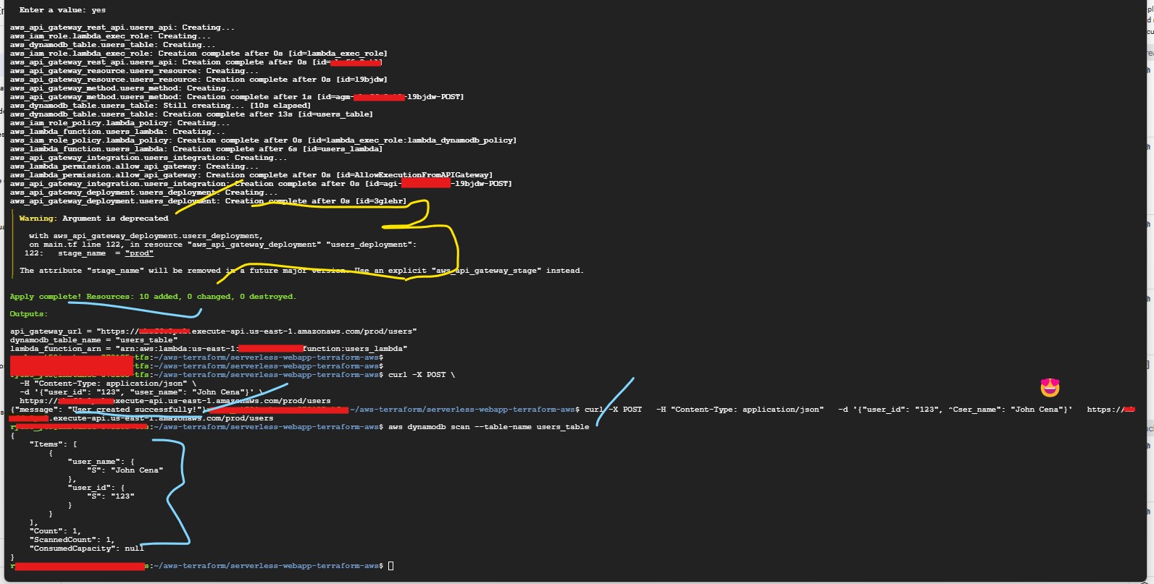Click "ConsumedCapacity": null line
This screenshot has width=1154, height=584.
(x=86, y=549)
